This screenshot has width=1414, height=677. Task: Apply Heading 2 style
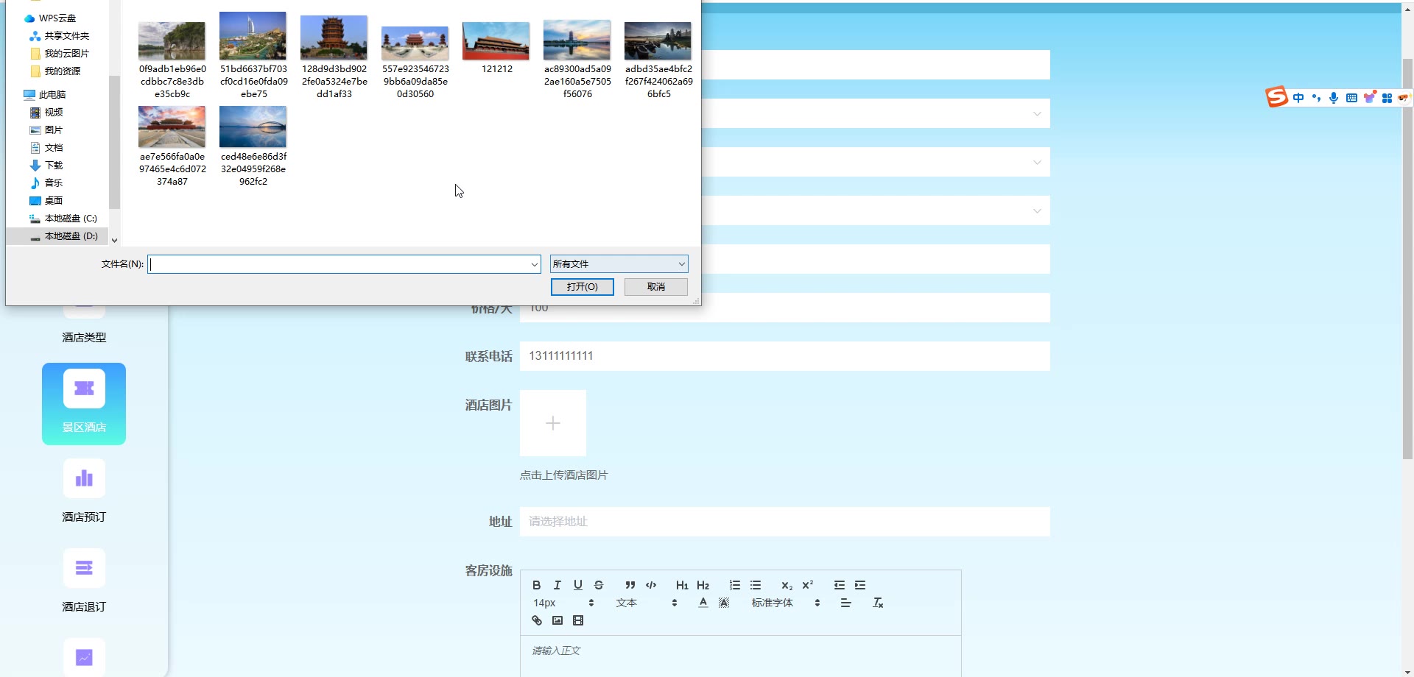(703, 585)
